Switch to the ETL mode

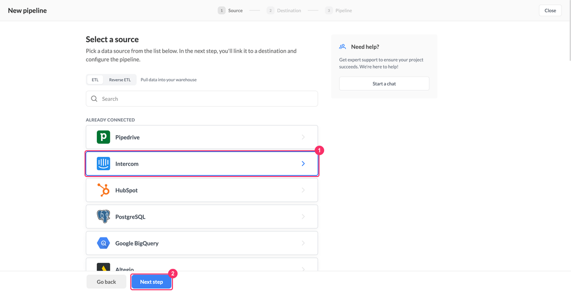pyautogui.click(x=95, y=80)
